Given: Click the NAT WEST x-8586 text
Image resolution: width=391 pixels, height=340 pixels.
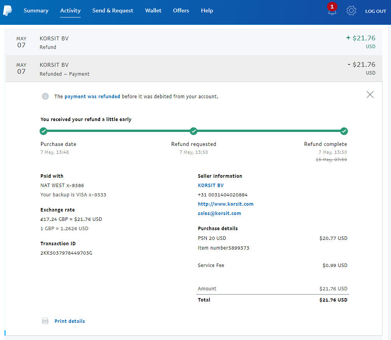Looking at the screenshot, I should [x=62, y=186].
